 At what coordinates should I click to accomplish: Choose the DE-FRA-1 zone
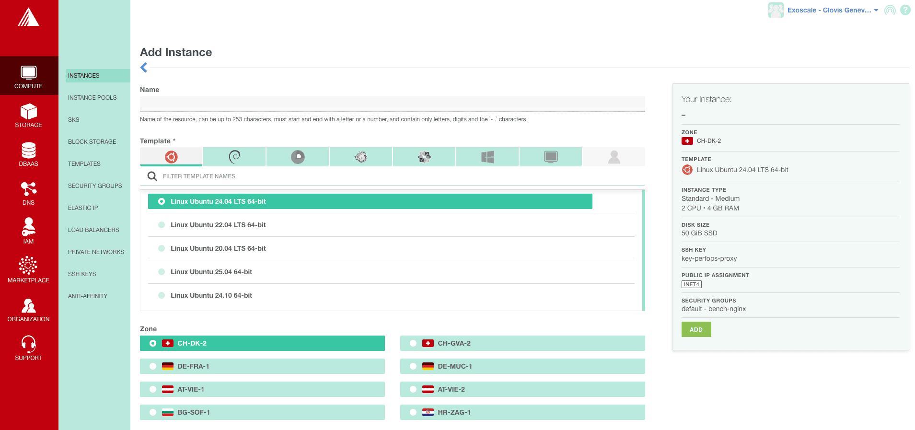click(262, 366)
